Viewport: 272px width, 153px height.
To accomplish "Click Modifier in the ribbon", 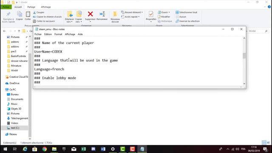I will (164, 17).
